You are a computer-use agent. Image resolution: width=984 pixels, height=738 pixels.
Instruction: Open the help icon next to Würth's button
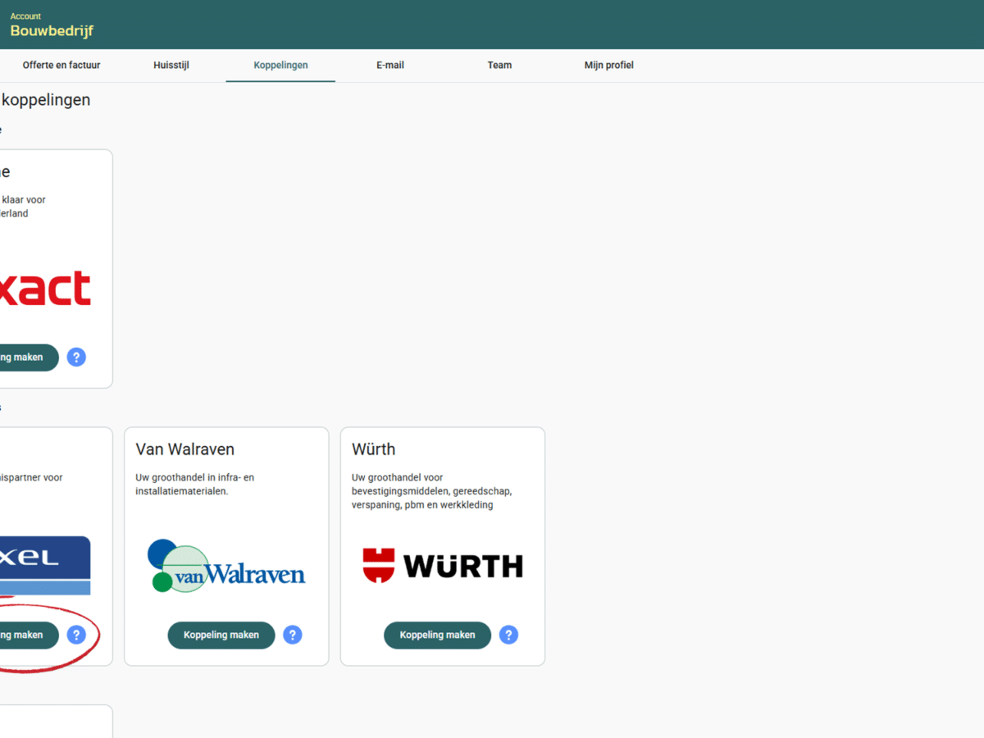click(x=508, y=635)
